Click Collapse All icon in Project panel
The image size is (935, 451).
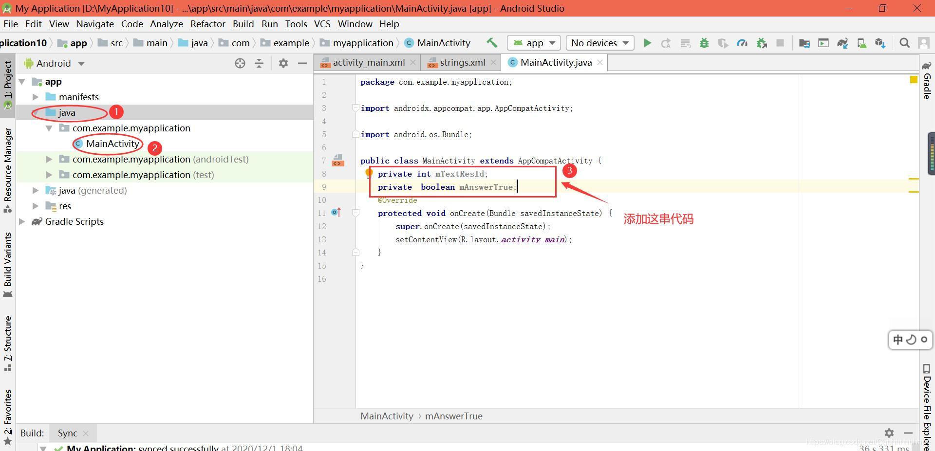259,63
